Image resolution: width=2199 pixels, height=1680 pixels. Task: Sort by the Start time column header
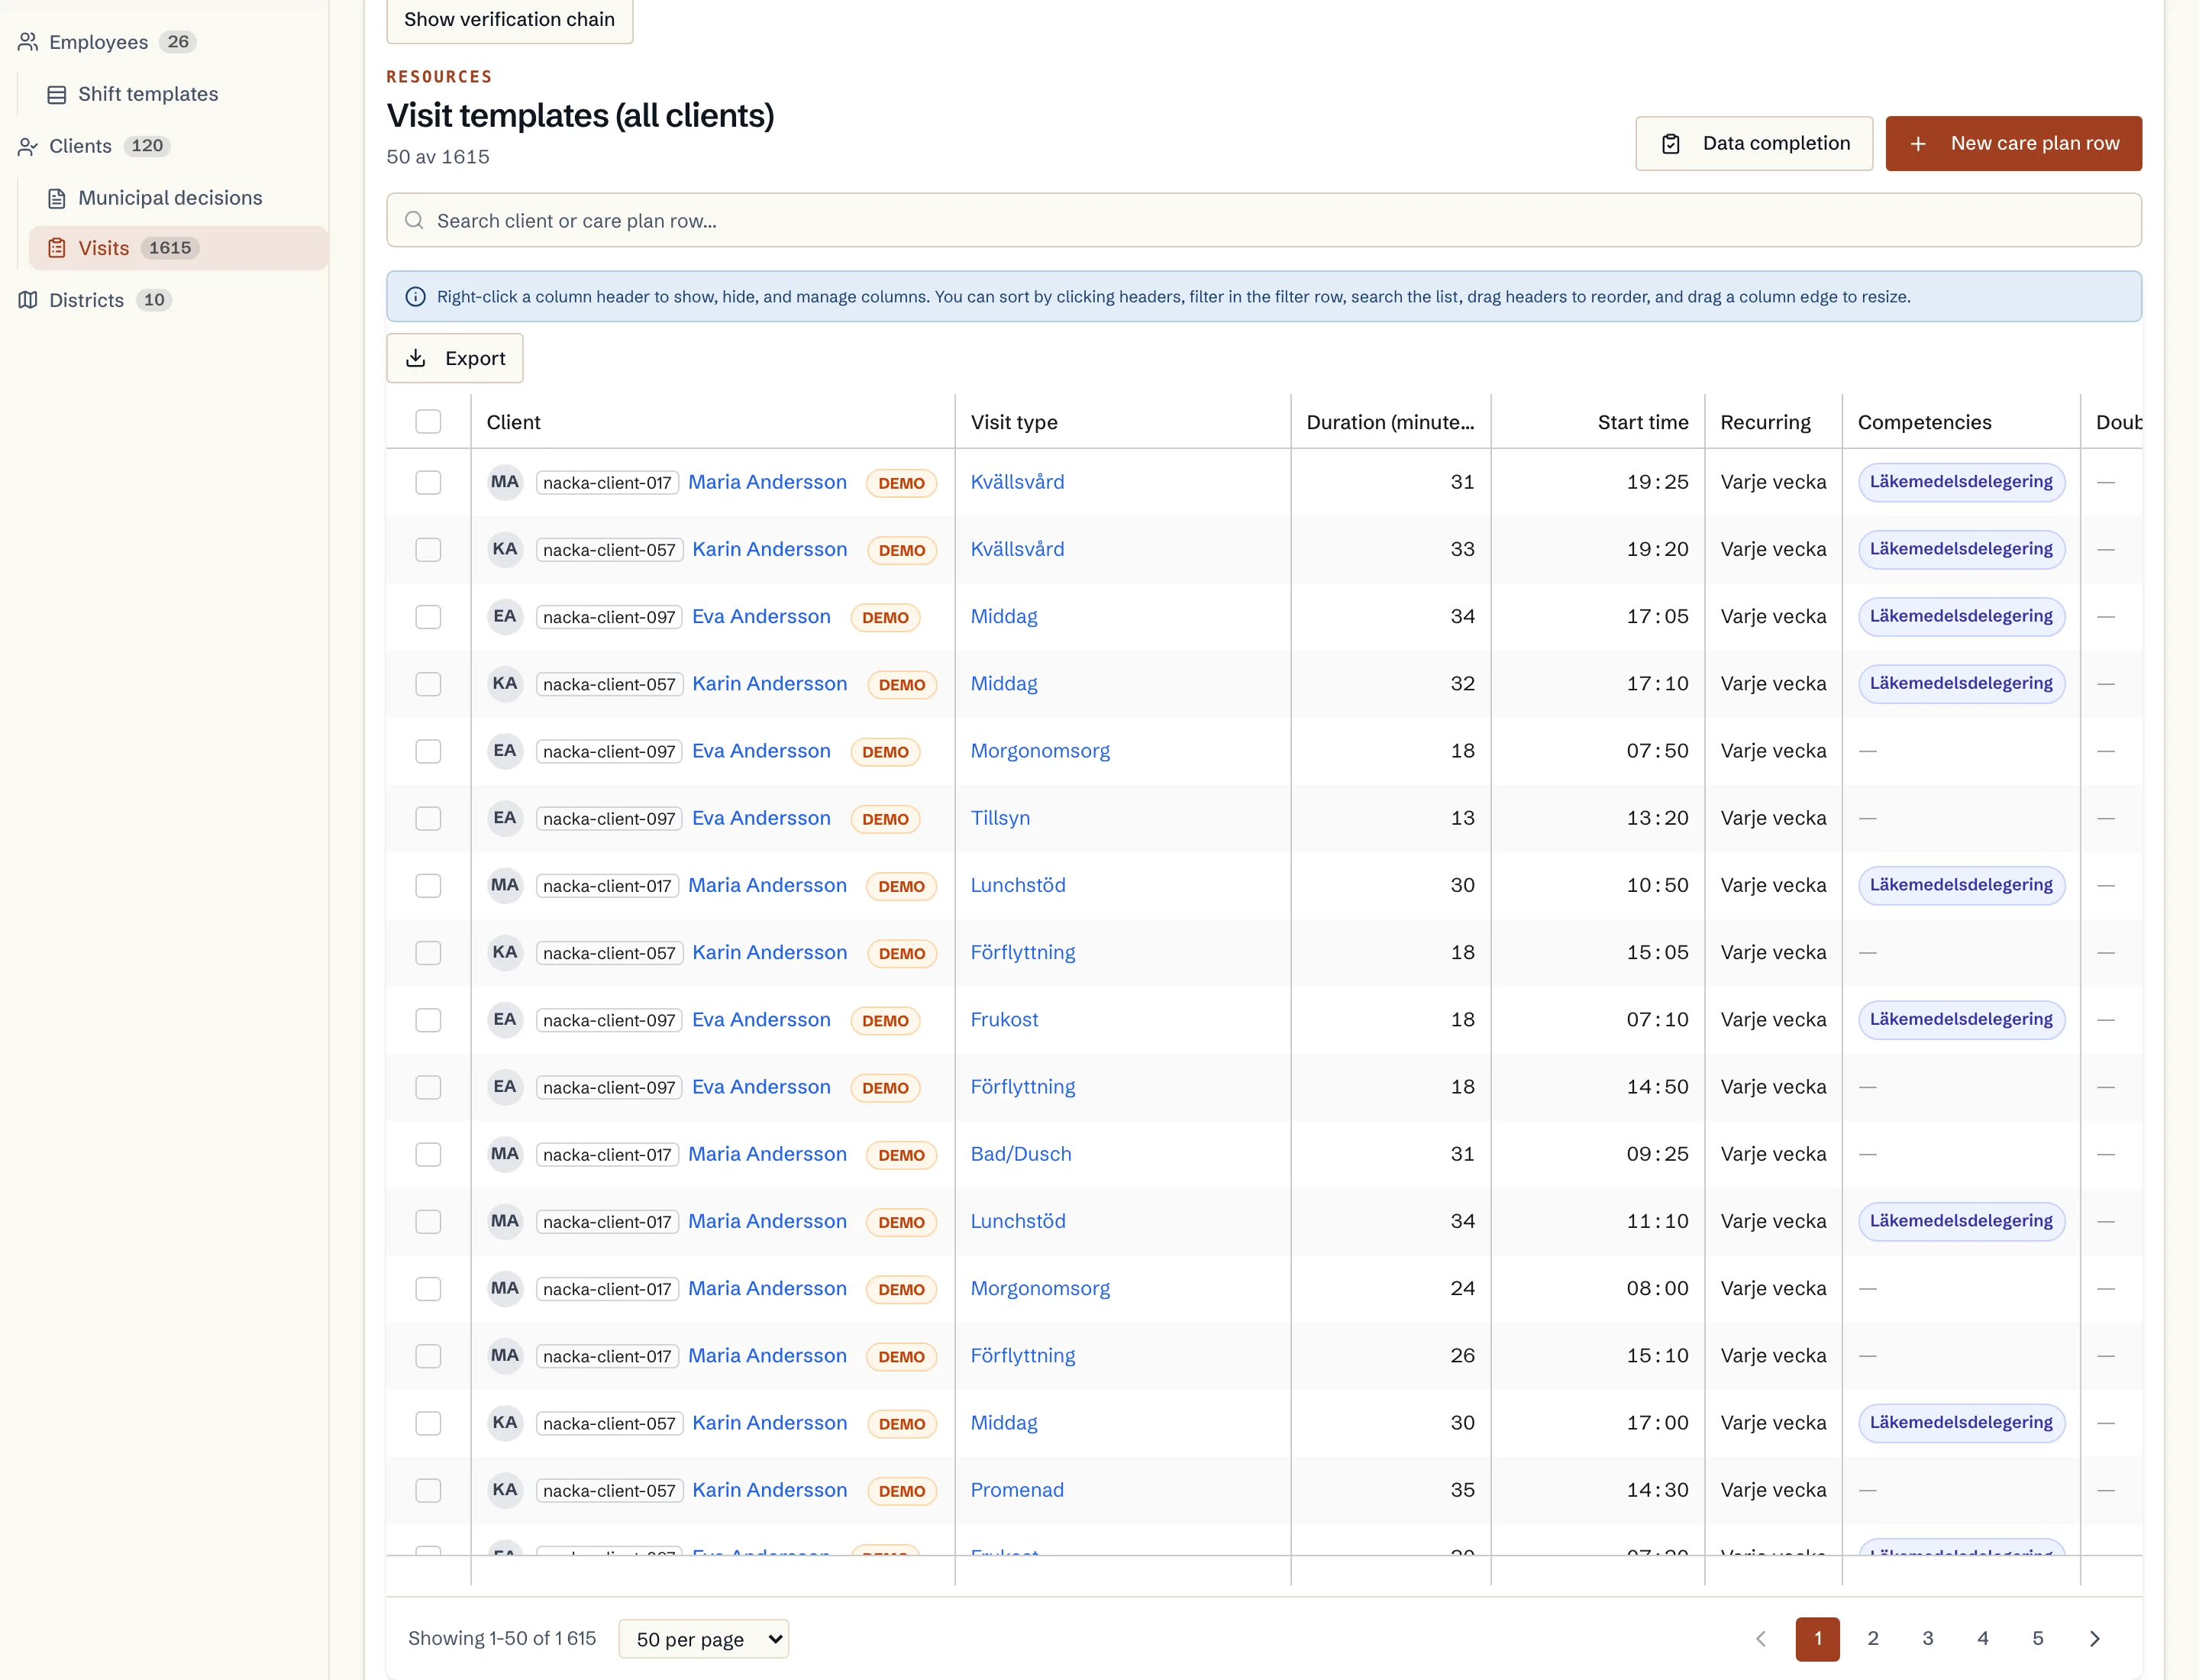(1642, 422)
